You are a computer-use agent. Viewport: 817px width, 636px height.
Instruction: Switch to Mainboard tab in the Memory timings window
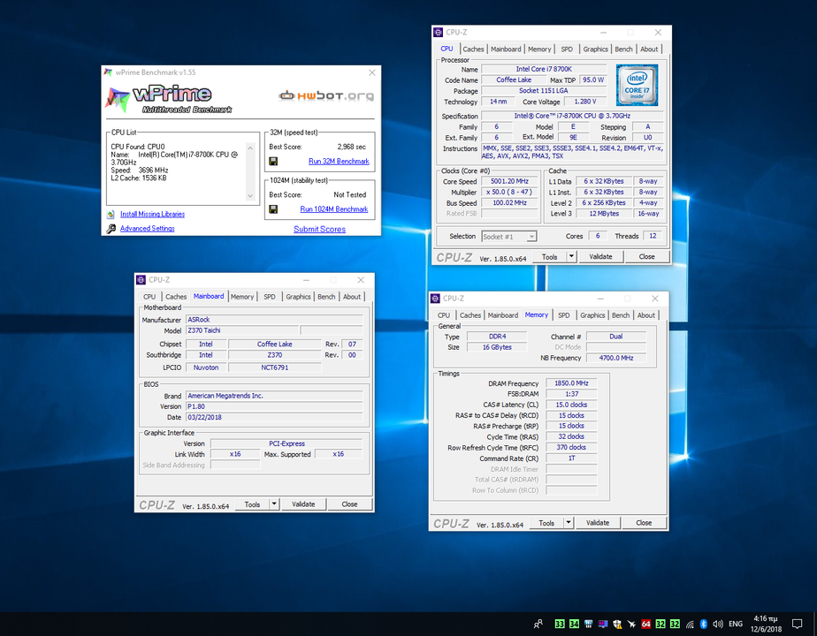(x=503, y=315)
